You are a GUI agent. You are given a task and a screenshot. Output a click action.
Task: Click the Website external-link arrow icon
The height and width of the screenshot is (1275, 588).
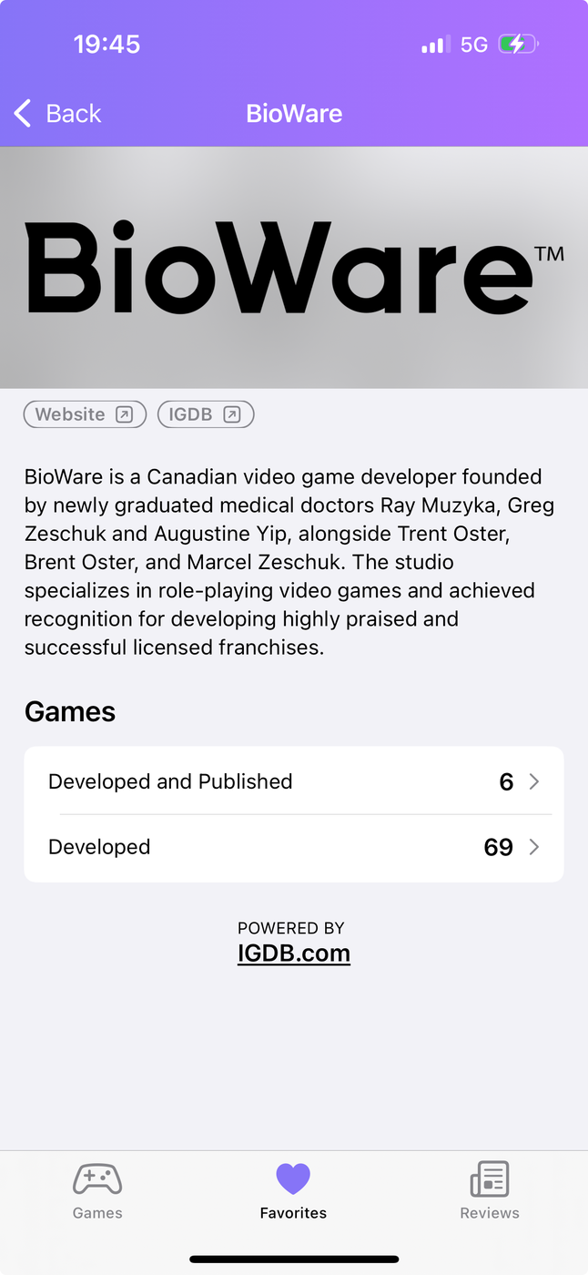click(x=125, y=414)
